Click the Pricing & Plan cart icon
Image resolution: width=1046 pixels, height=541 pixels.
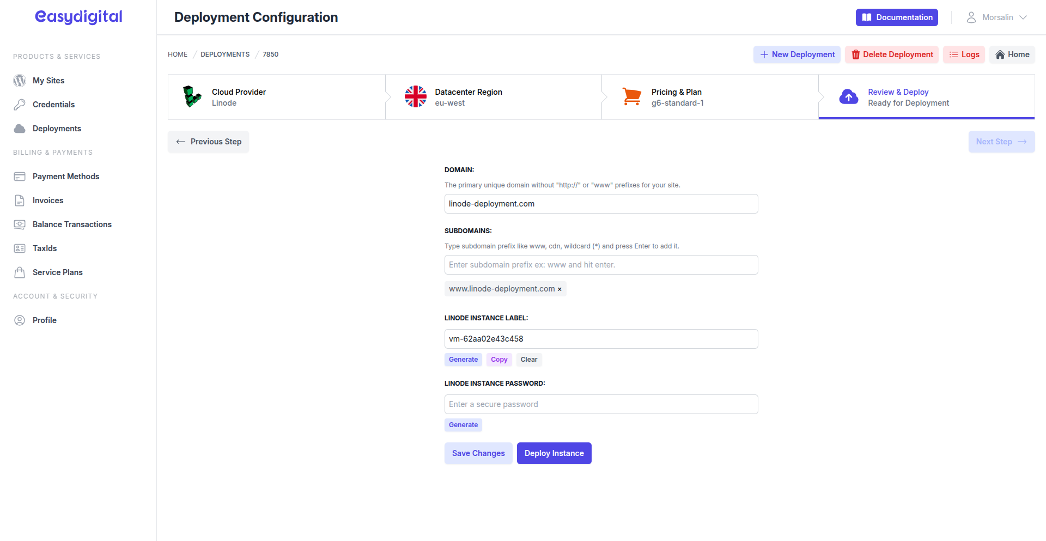[632, 96]
